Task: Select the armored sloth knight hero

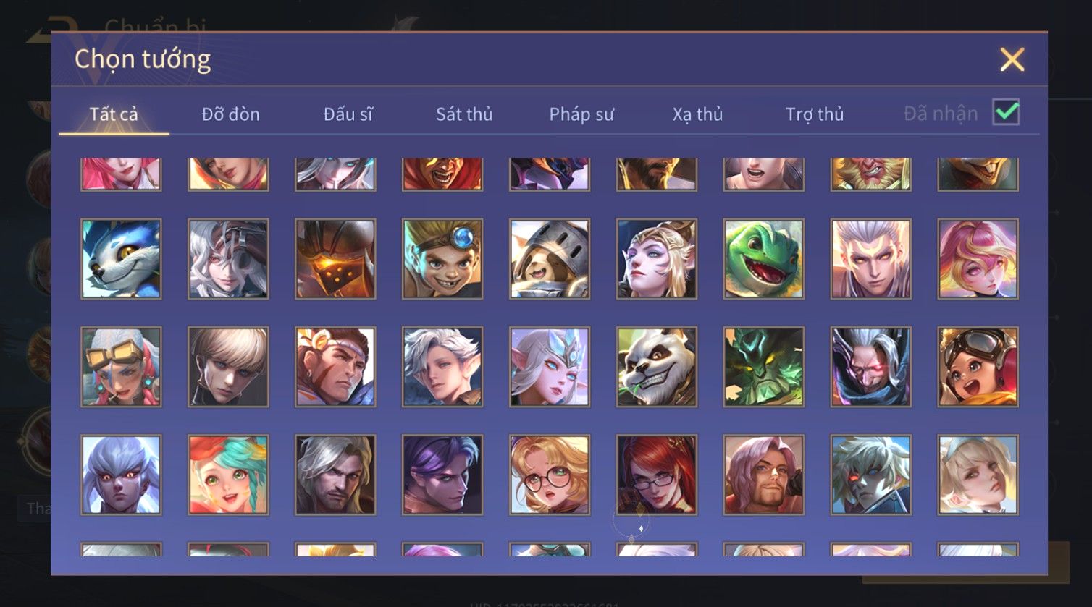Action: [x=550, y=259]
